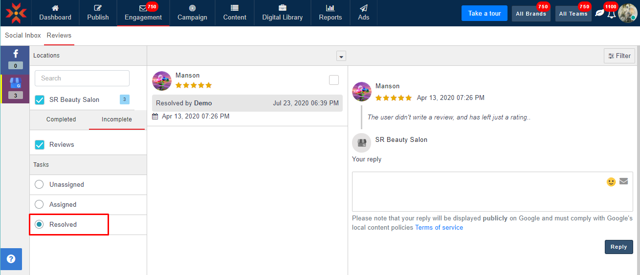Click the app logo in top-left
This screenshot has width=640, height=275.
tap(16, 13)
